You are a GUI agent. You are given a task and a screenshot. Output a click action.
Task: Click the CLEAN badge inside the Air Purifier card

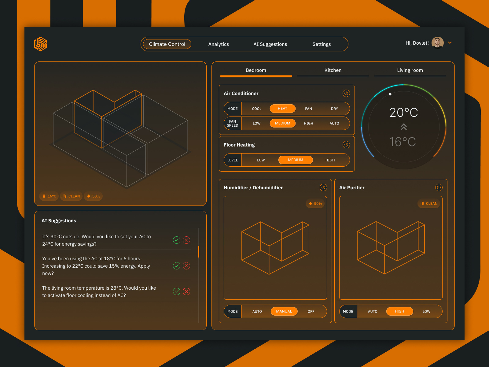click(x=429, y=203)
